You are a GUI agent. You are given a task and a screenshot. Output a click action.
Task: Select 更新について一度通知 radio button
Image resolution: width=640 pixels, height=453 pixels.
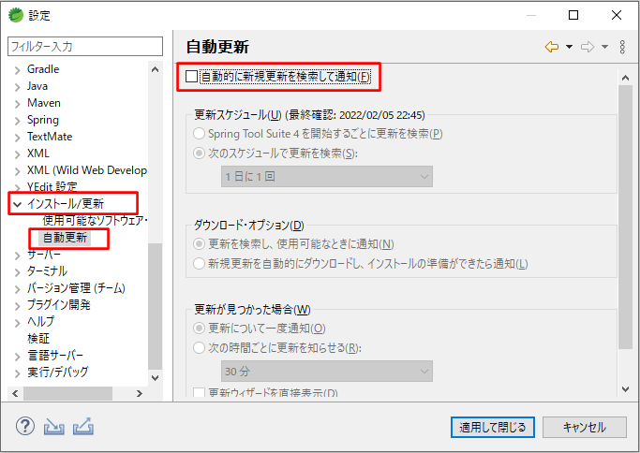coord(199,328)
